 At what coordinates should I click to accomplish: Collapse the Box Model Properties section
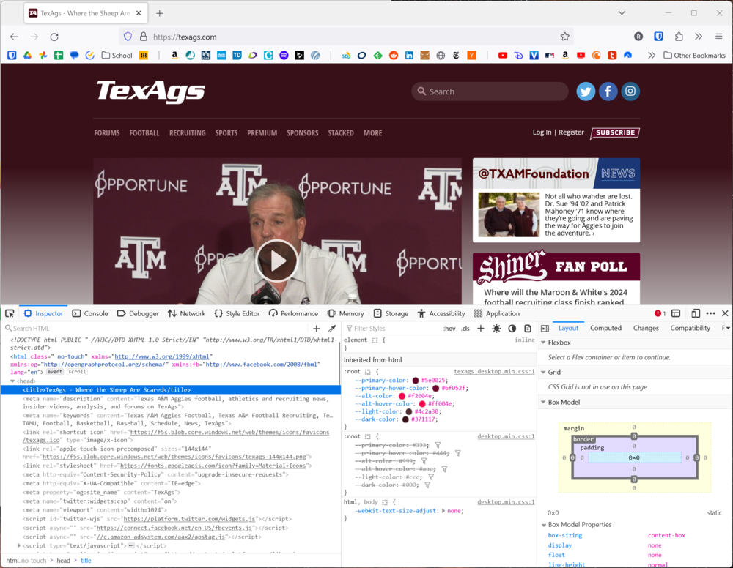tap(543, 525)
